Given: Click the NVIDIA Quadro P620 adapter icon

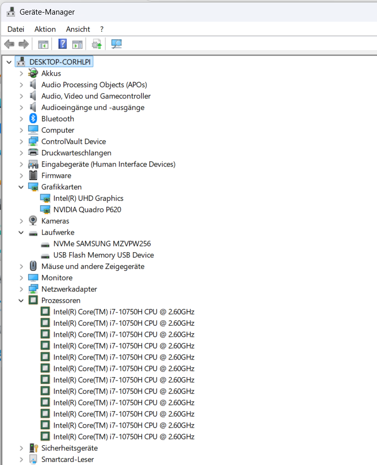Looking at the screenshot, I should (x=45, y=209).
